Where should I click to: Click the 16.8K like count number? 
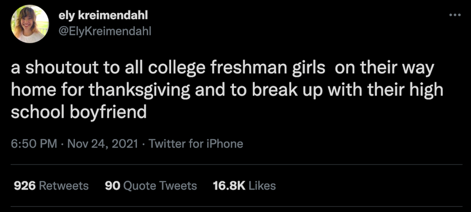(x=229, y=185)
